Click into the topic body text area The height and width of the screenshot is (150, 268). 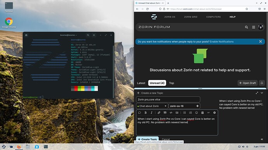pos(177,126)
